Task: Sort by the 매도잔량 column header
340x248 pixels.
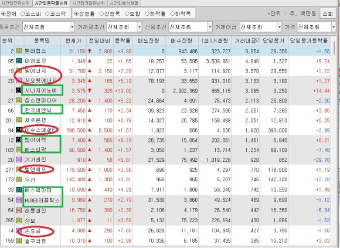Action: 149,40
